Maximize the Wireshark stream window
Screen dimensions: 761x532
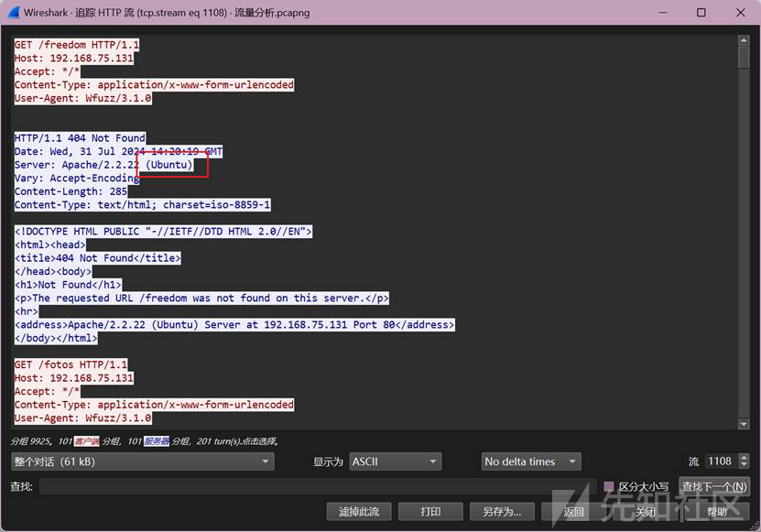(x=701, y=12)
